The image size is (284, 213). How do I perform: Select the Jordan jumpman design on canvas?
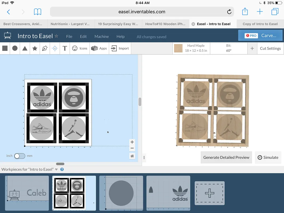point(74,128)
